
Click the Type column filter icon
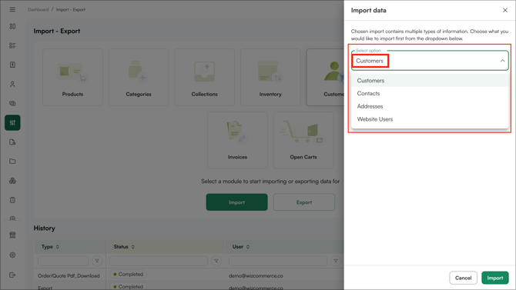pos(97,261)
